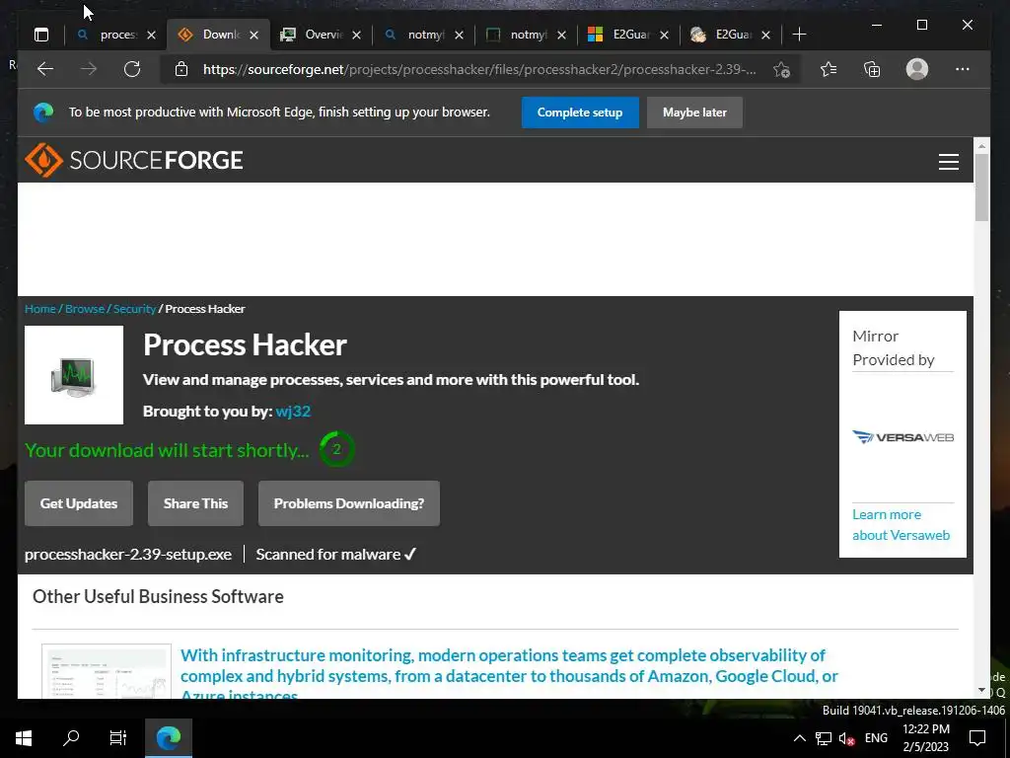
Task: Close the Download tab
Action: coord(253,35)
